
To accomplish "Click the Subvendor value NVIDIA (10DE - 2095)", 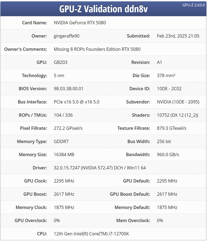I will pyautogui.click(x=178, y=102).
